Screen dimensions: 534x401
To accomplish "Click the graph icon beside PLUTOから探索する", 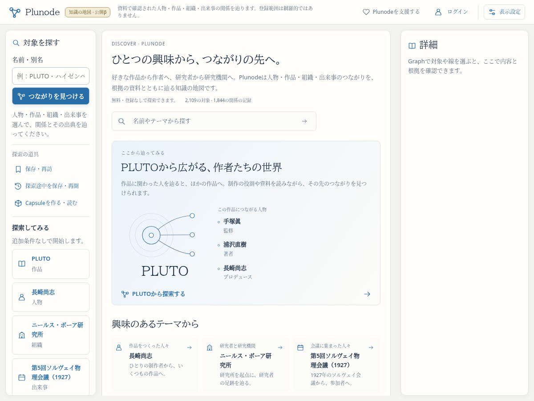I will click(125, 294).
